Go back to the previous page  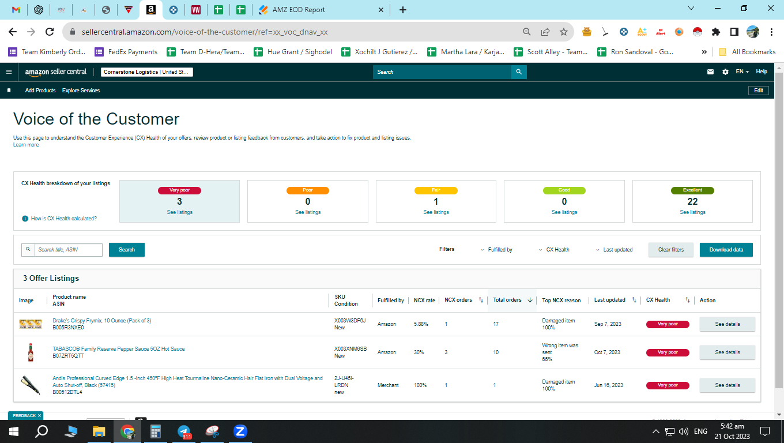coord(13,32)
